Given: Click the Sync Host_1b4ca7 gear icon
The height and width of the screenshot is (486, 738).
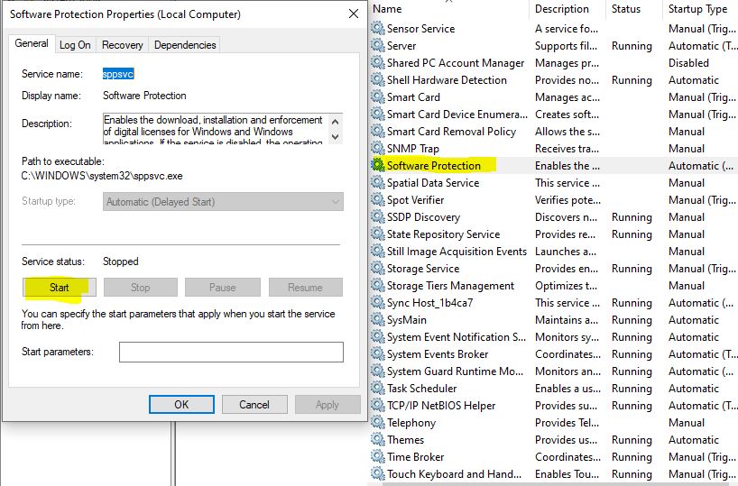Looking at the screenshot, I should (x=378, y=303).
